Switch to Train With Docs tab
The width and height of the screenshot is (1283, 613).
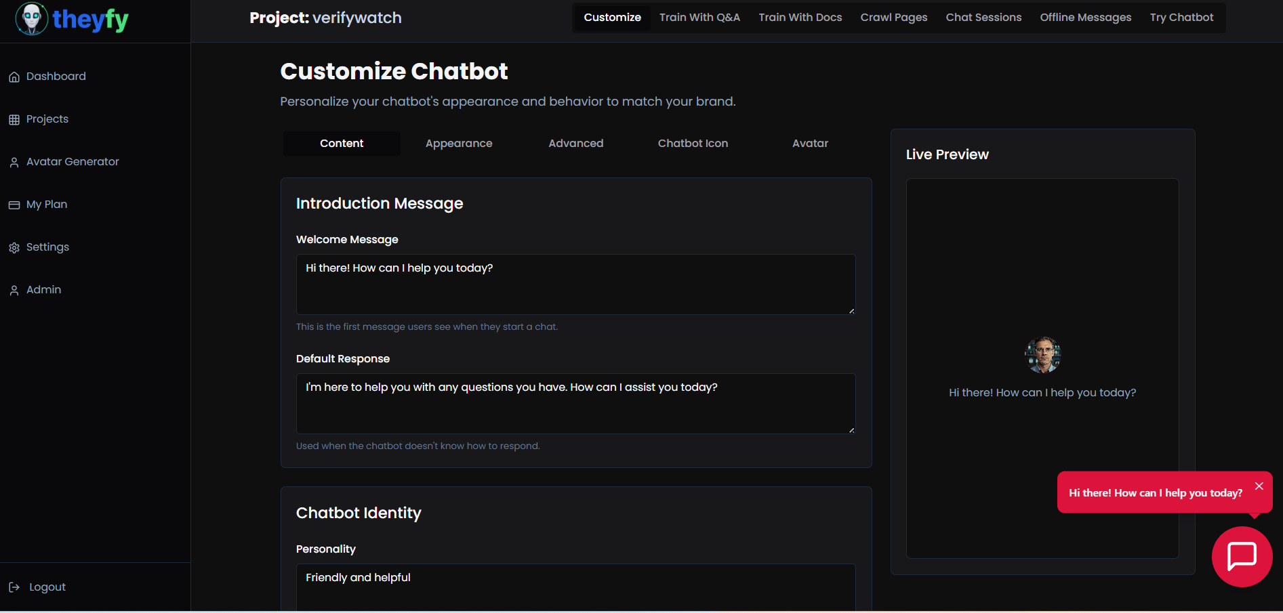[800, 18]
